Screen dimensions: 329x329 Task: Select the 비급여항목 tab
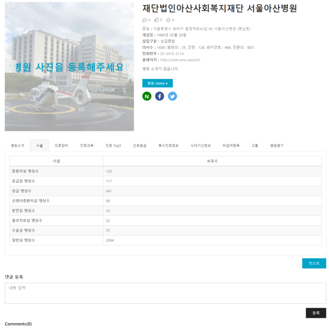click(231, 145)
